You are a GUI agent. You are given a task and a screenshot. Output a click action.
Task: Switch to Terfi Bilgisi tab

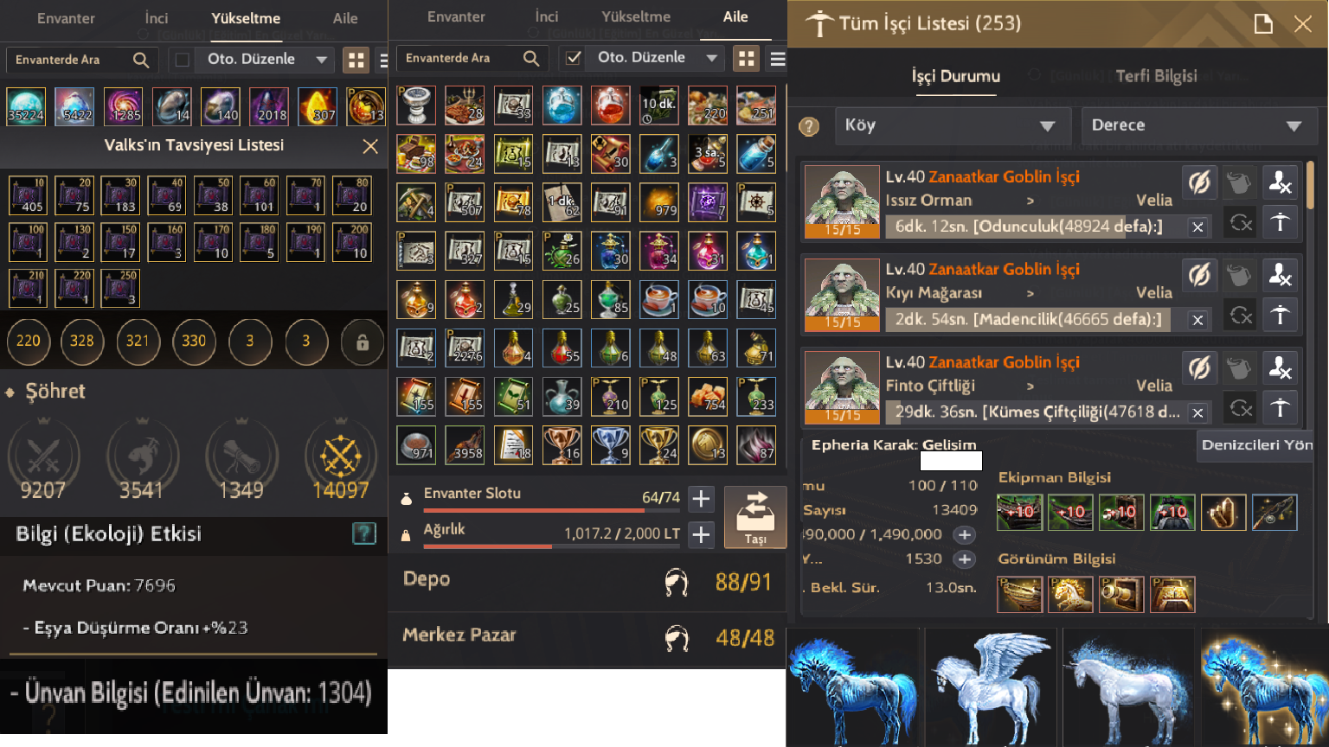(1156, 76)
